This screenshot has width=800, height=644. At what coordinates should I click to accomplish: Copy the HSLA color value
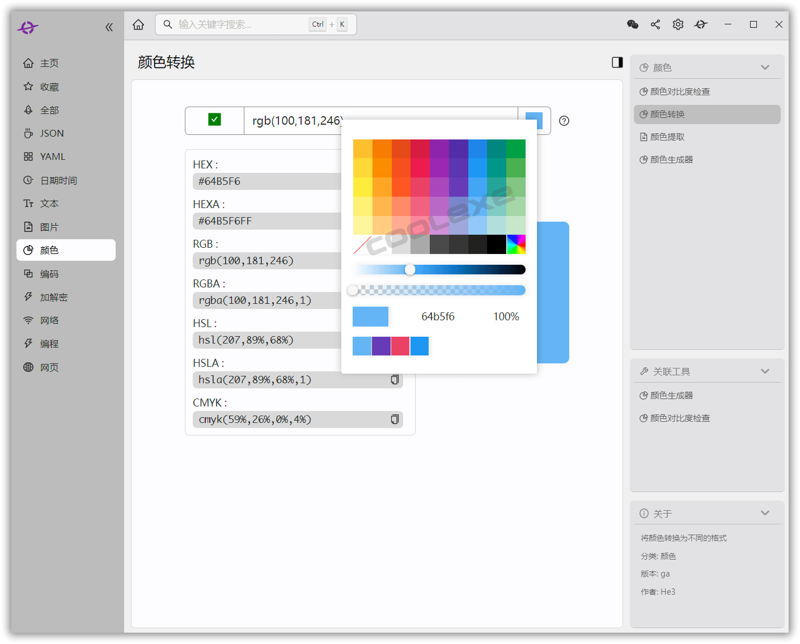click(x=395, y=380)
